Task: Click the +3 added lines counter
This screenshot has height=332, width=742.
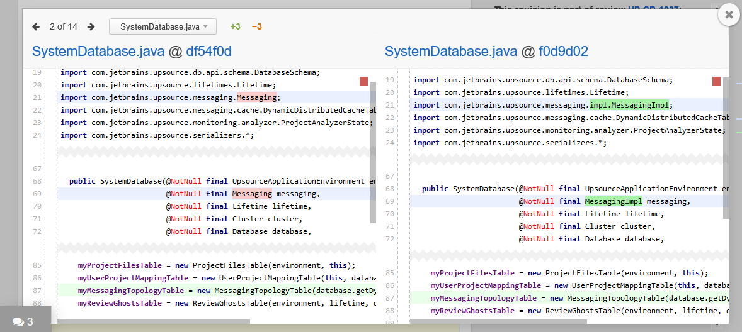Action: 235,26
